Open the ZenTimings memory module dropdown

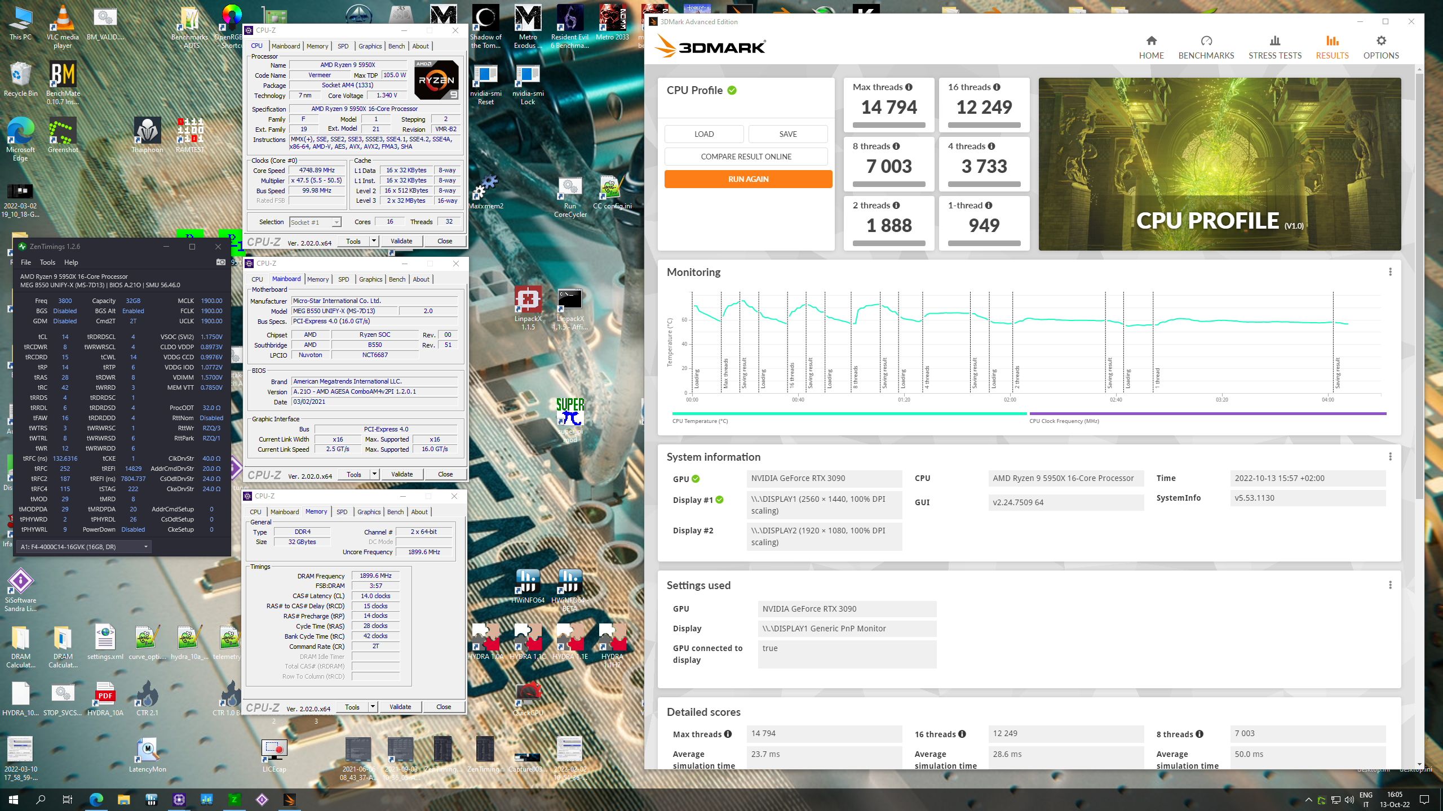(84, 546)
